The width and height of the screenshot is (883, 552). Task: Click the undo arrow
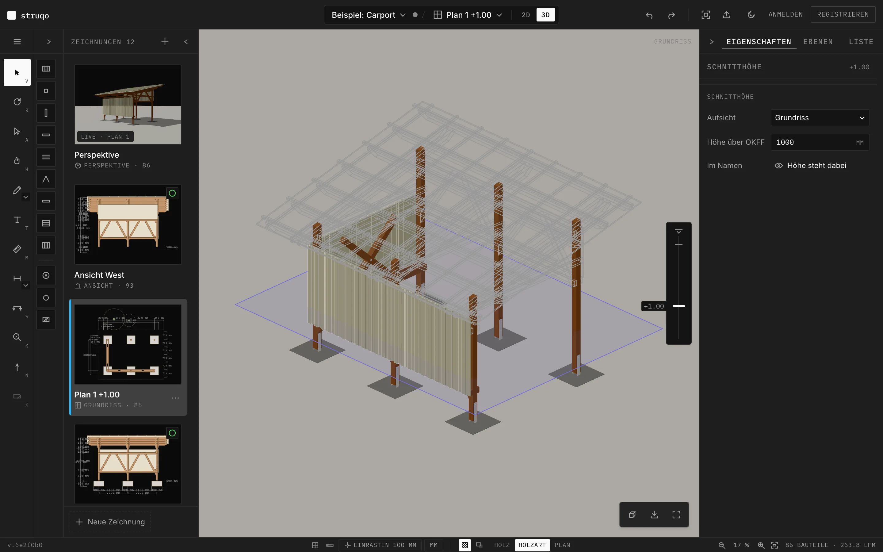click(649, 15)
